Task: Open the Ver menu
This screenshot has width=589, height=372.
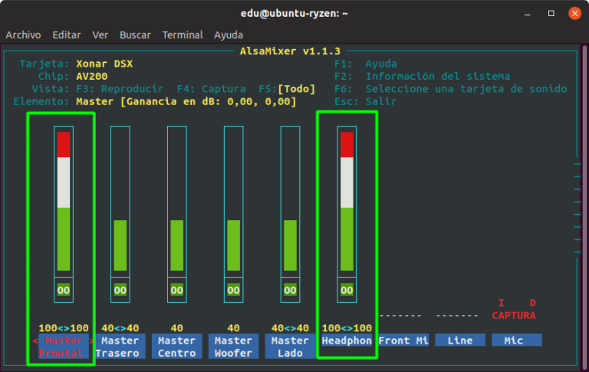Action: pos(100,35)
